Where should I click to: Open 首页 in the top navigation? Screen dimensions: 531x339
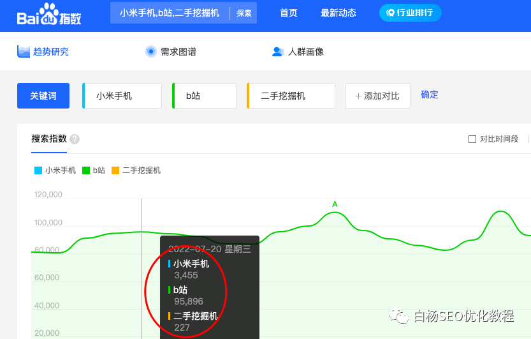point(289,13)
